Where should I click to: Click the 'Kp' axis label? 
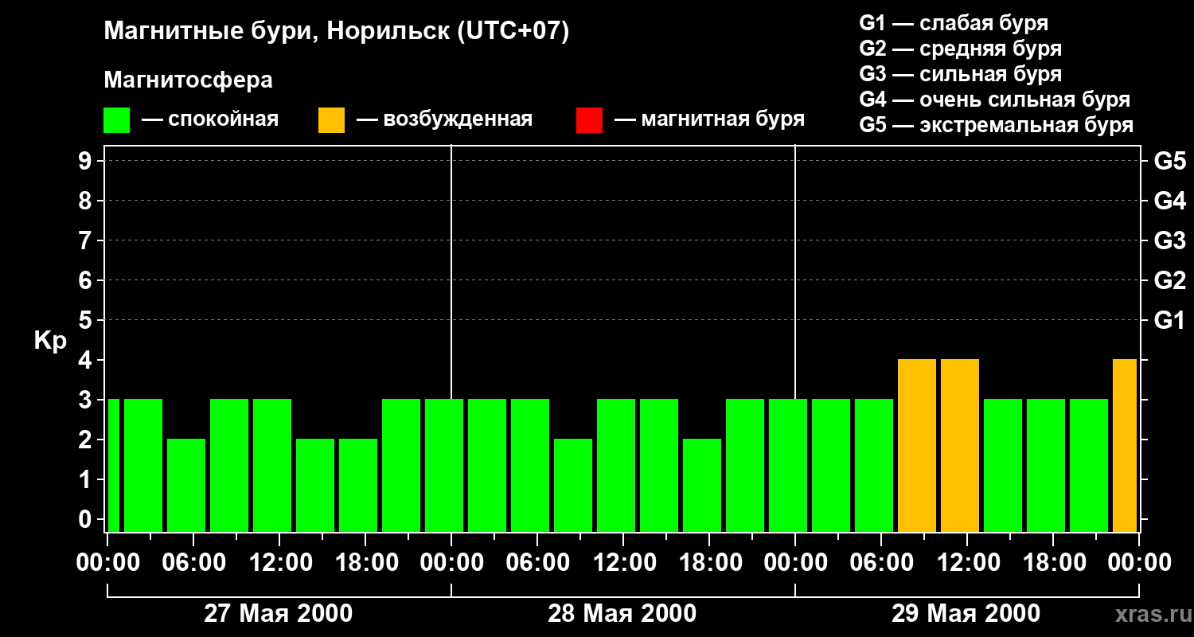coord(50,342)
